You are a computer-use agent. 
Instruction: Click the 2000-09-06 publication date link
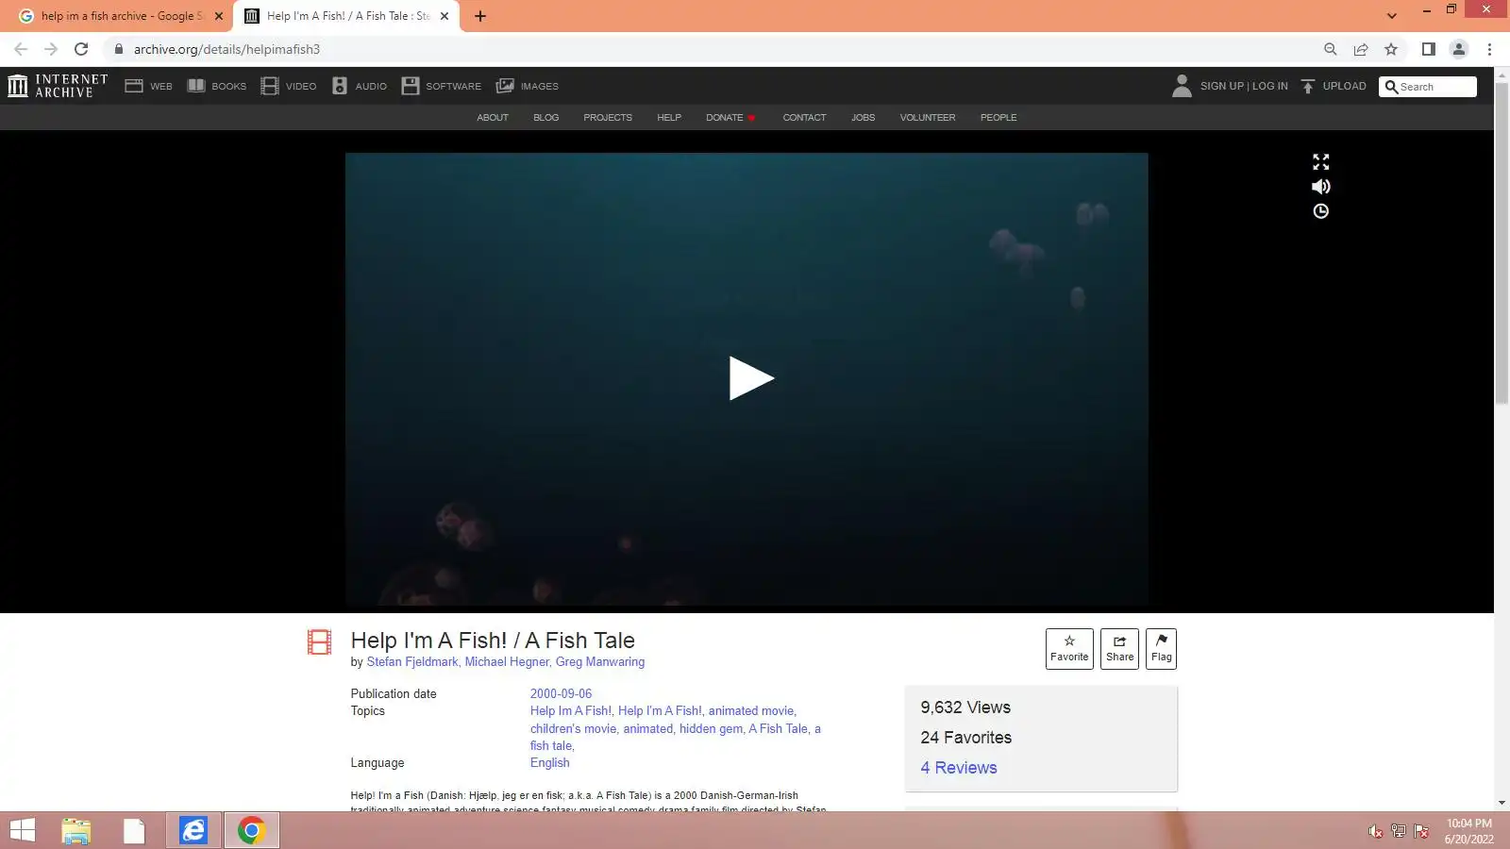562,693
